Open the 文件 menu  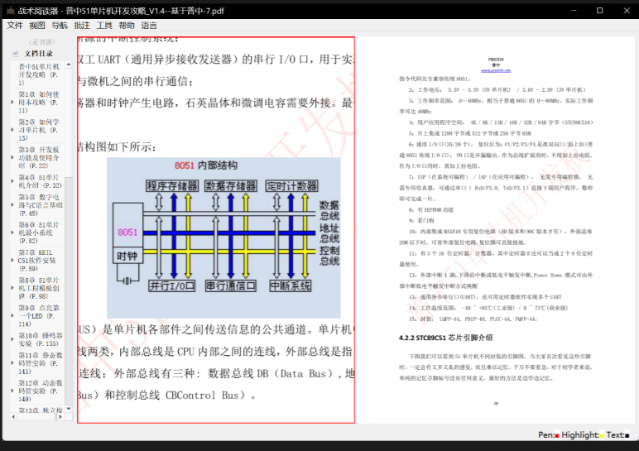pos(15,26)
